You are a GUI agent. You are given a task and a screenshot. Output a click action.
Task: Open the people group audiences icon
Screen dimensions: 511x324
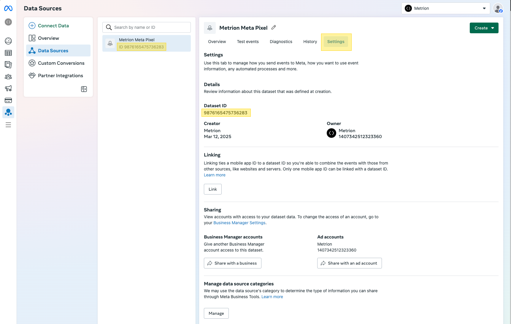[8, 77]
